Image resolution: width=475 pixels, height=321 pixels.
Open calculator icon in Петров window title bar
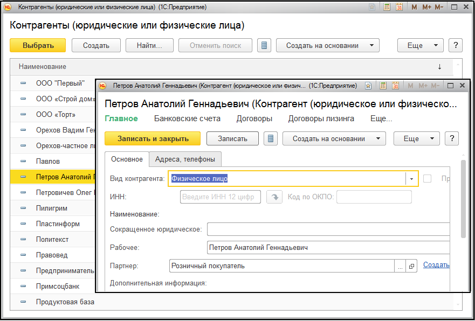pos(383,86)
